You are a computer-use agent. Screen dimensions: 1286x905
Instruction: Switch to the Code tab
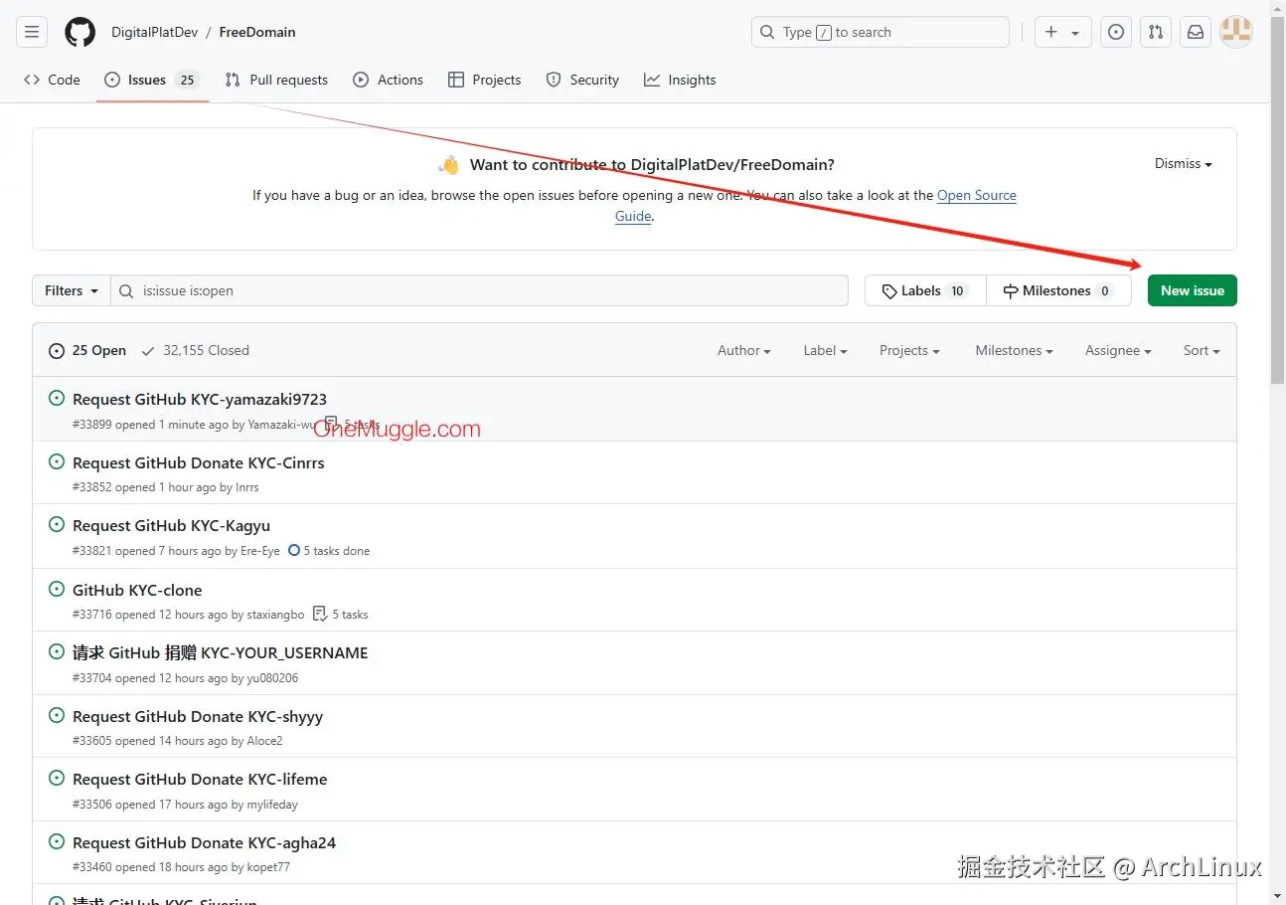pos(52,80)
